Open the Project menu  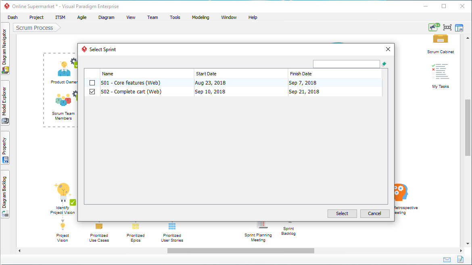pos(36,17)
